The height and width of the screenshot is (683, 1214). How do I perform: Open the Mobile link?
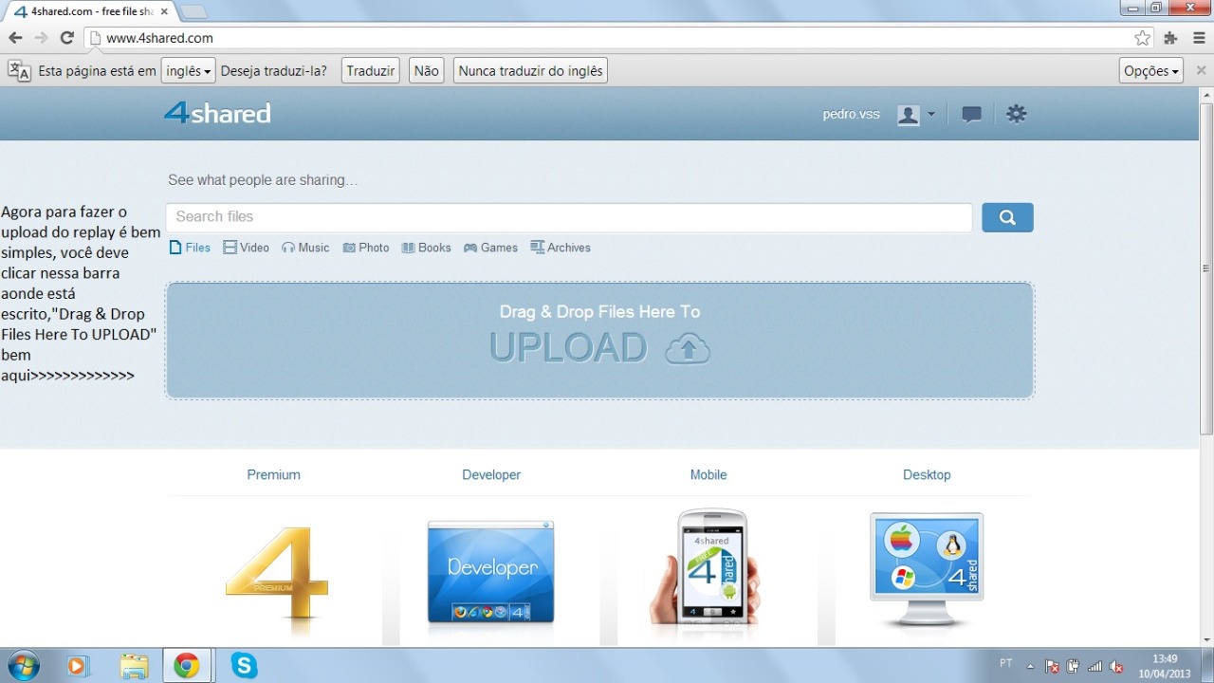pos(708,474)
